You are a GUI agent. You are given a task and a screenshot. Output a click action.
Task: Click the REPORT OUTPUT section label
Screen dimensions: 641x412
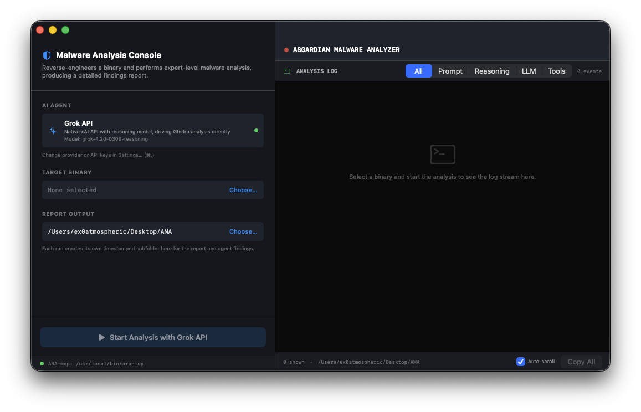click(x=68, y=214)
